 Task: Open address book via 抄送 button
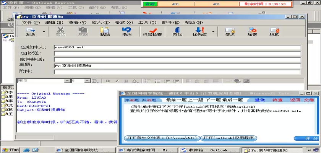(31, 54)
